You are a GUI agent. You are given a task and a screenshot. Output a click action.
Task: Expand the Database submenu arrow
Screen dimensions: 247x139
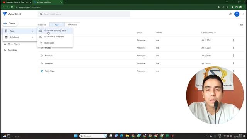coord(32,37)
